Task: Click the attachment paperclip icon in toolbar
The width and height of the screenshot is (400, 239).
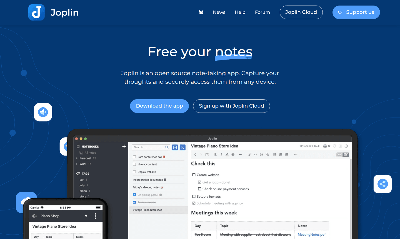Action: tap(267, 155)
